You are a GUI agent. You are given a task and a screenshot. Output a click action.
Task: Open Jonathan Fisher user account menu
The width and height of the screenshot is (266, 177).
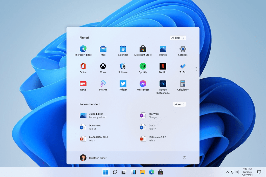(x=93, y=158)
